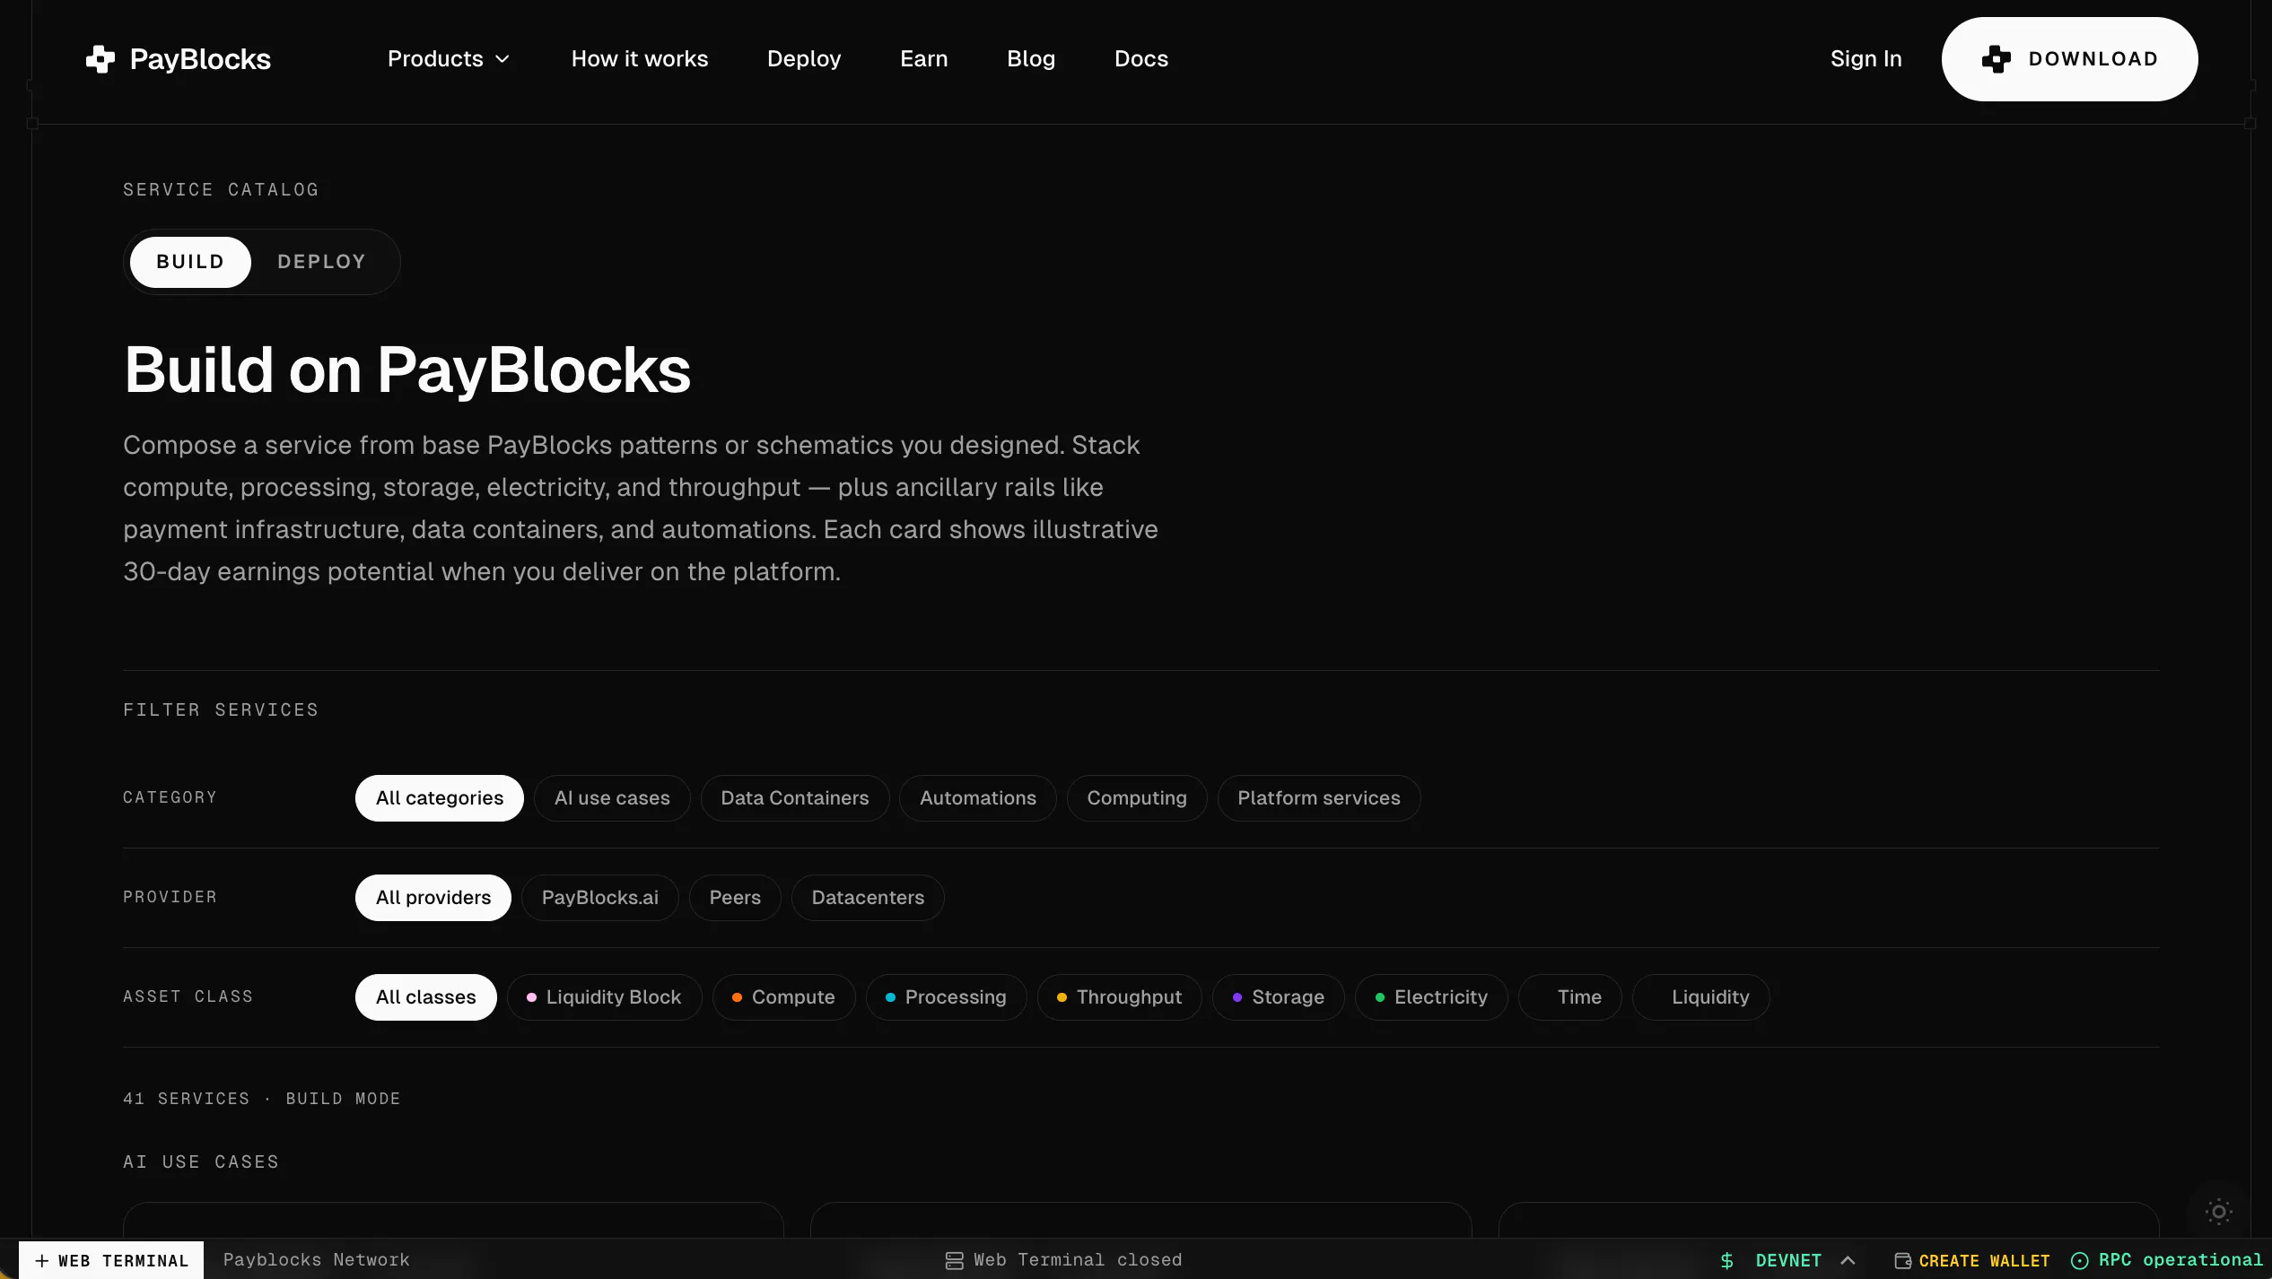Click the Web Terminal closed text

coord(1078,1260)
